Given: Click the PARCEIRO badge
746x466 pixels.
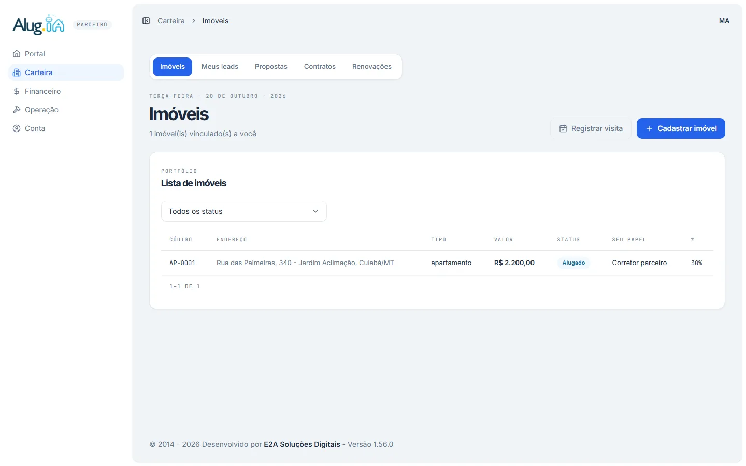Looking at the screenshot, I should click(92, 25).
